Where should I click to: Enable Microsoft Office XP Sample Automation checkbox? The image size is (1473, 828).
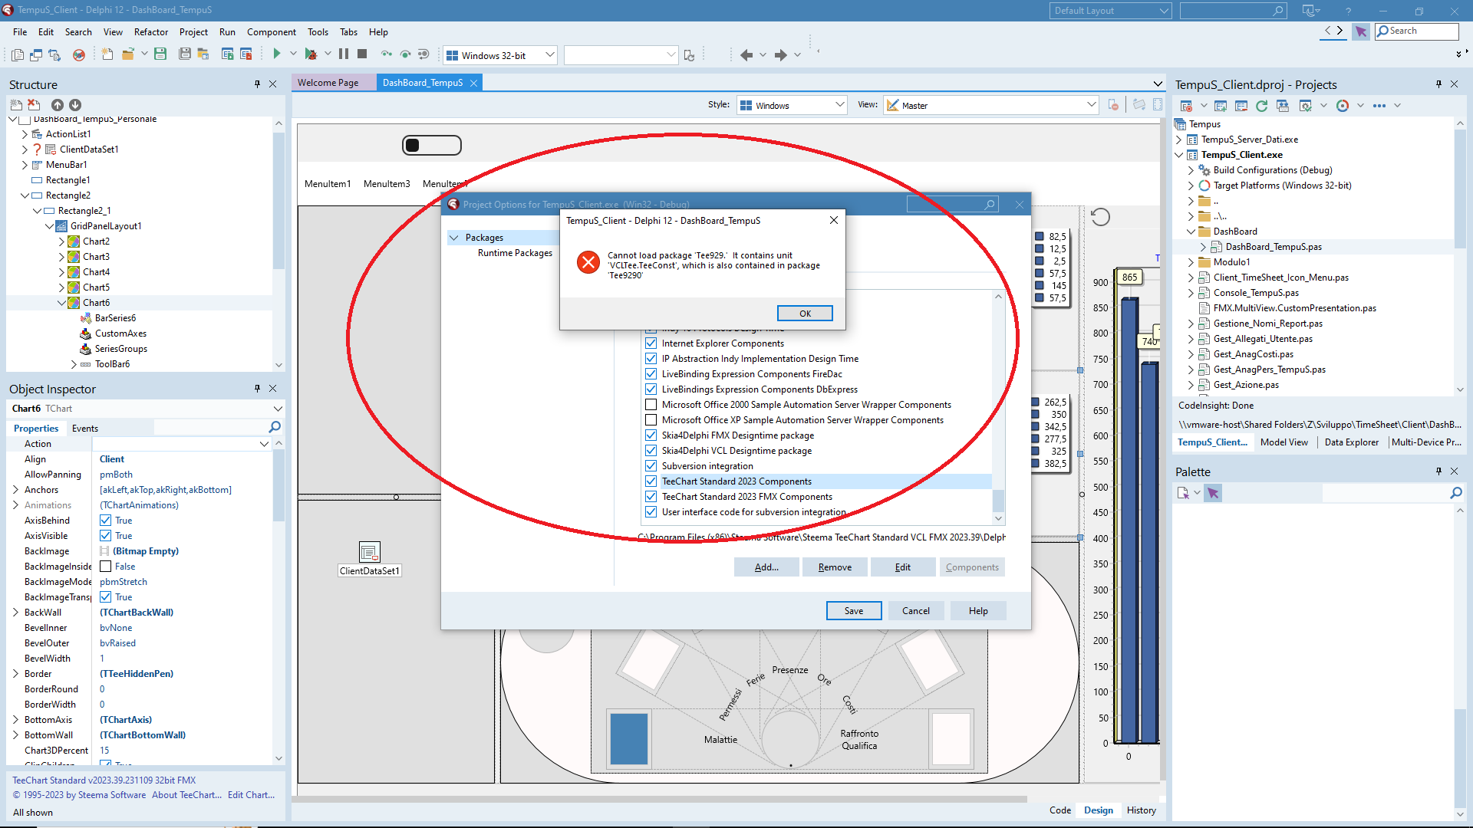click(x=651, y=420)
